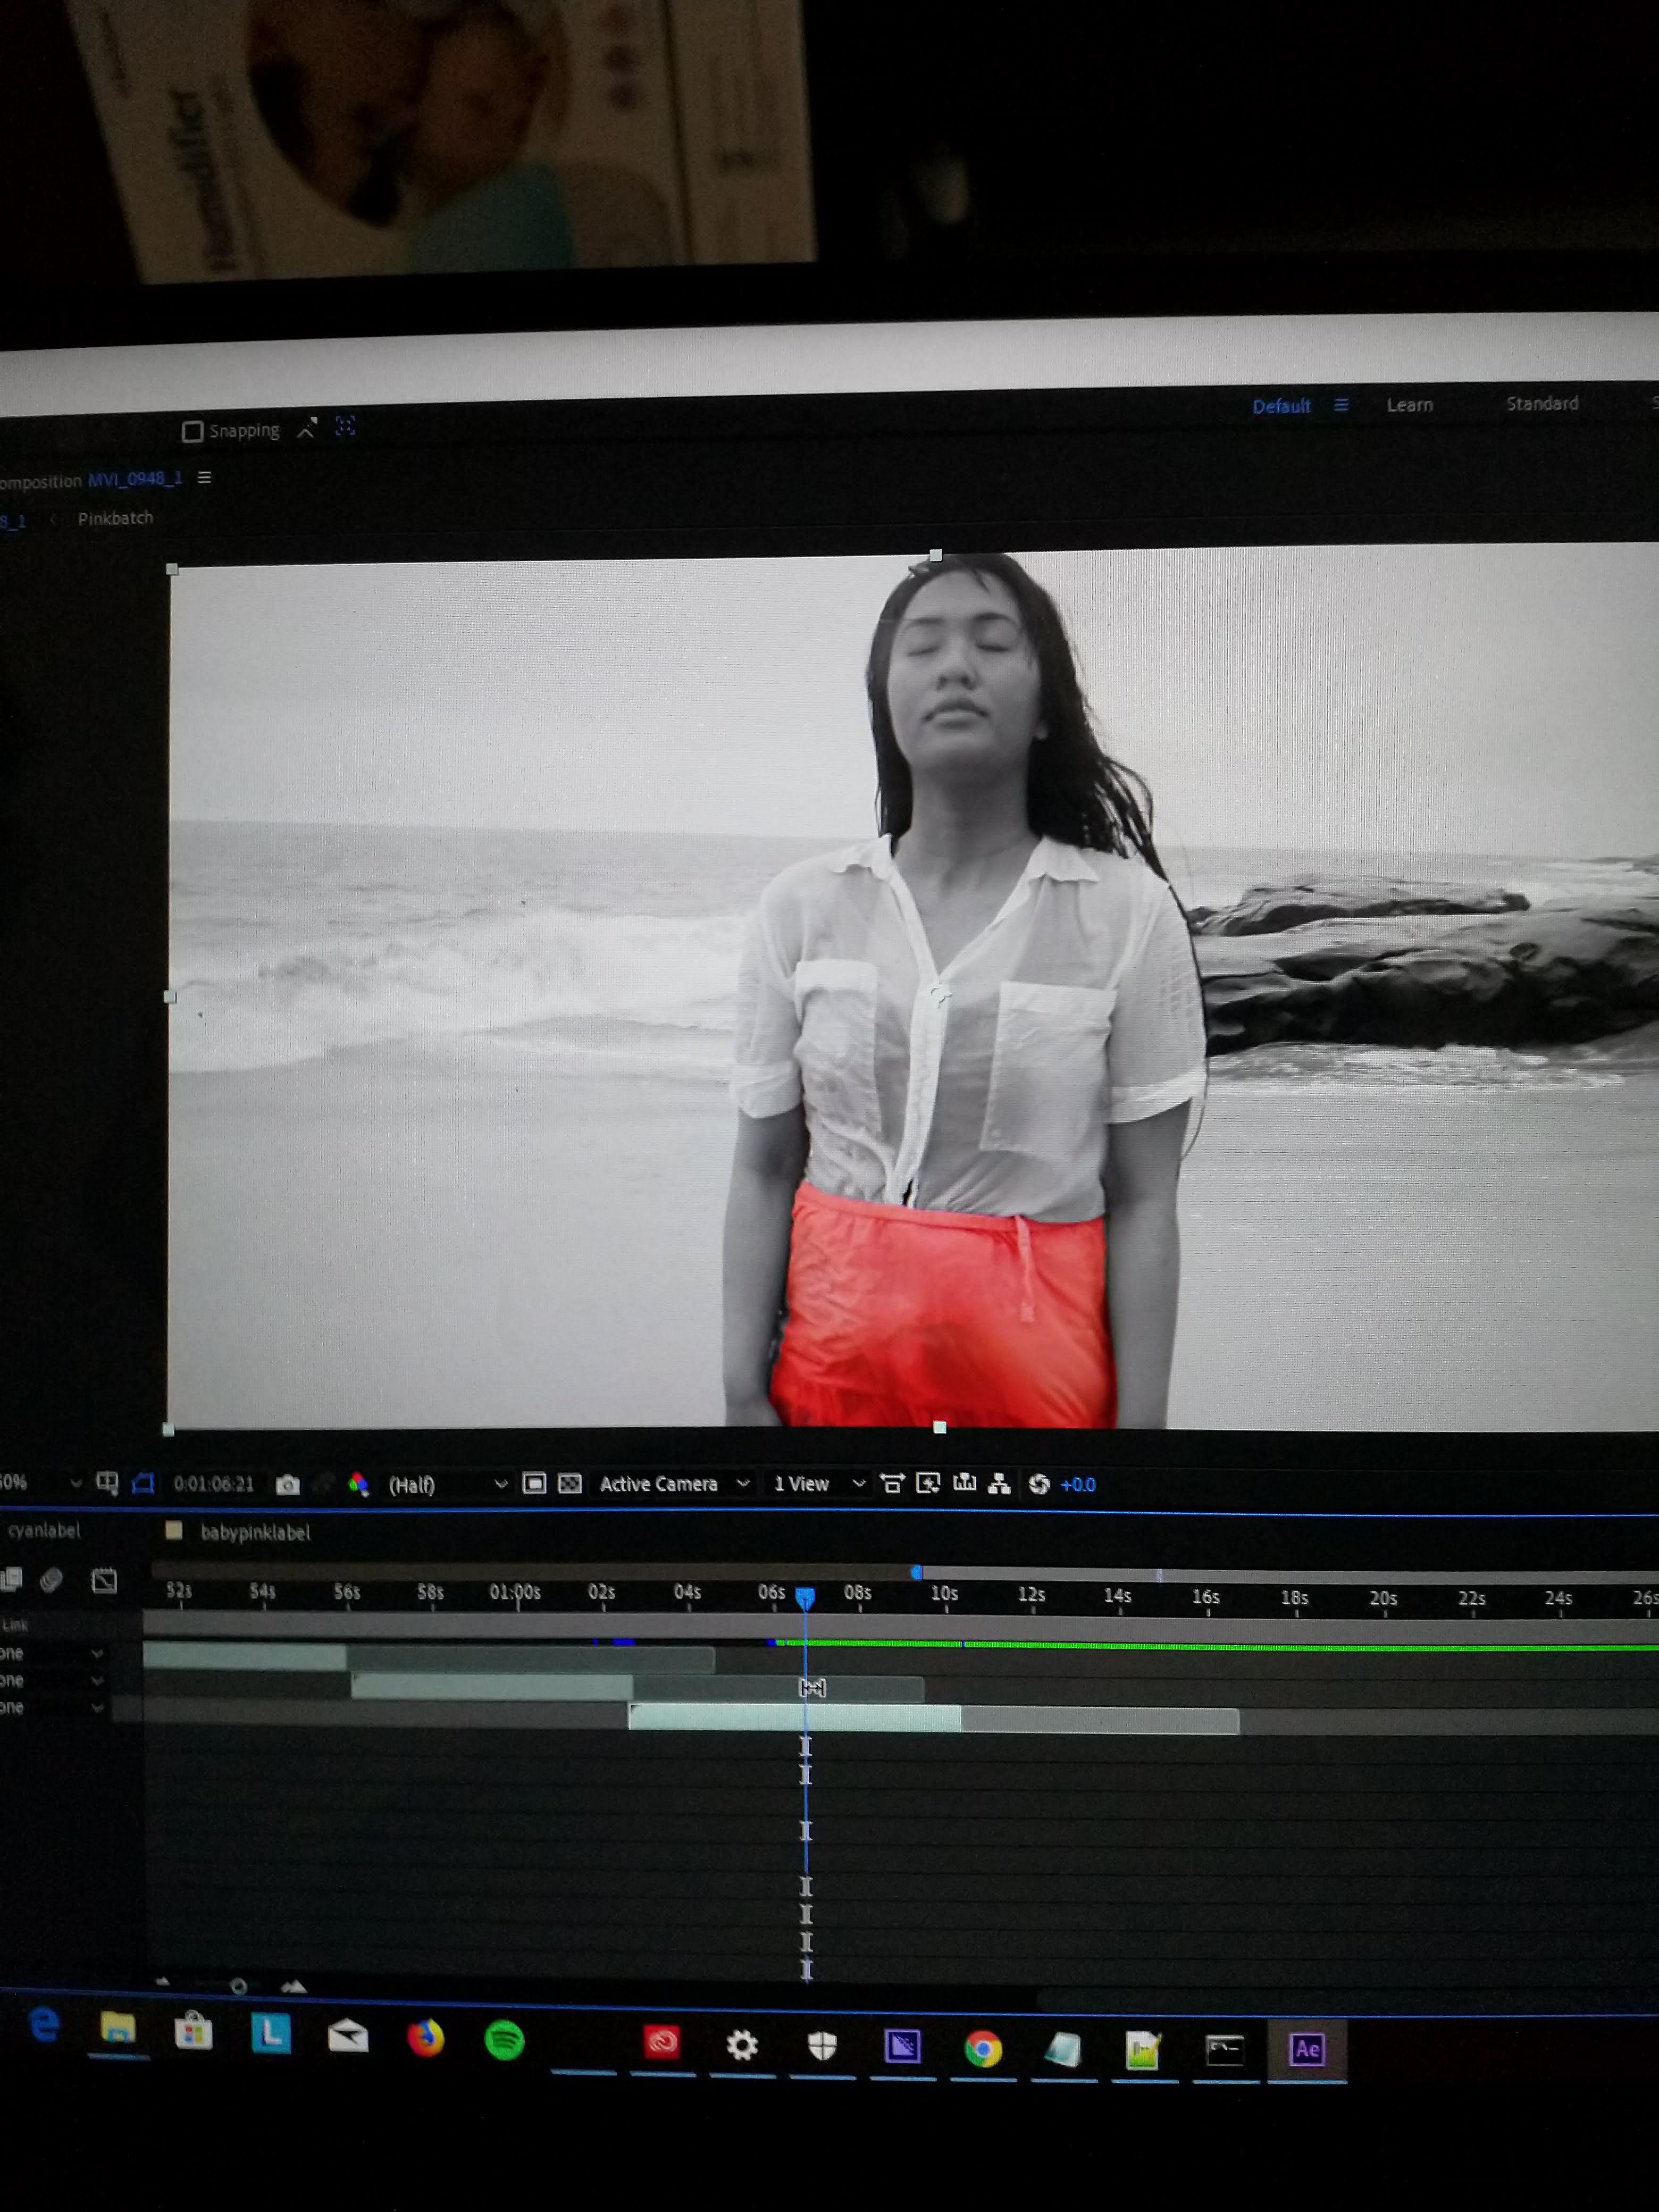
Task: Click the Show Channel RGB color icon
Action: coord(358,1484)
